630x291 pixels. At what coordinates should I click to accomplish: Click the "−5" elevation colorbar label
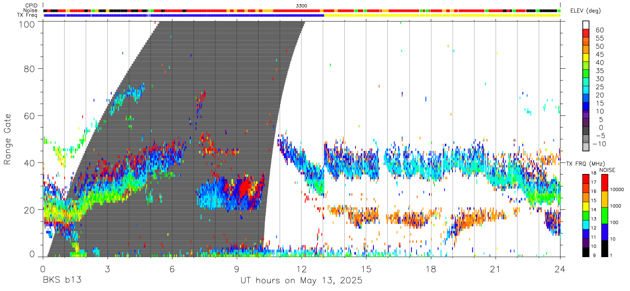click(600, 135)
